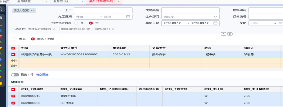Screen dimensions: 283x107
Task: Select 否 for 倒冲允许领料
Action: (x=91, y=23)
